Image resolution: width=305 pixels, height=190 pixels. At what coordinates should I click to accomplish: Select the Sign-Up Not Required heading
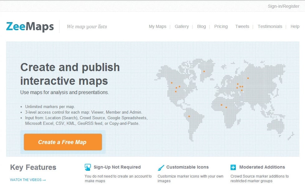[x=117, y=167]
